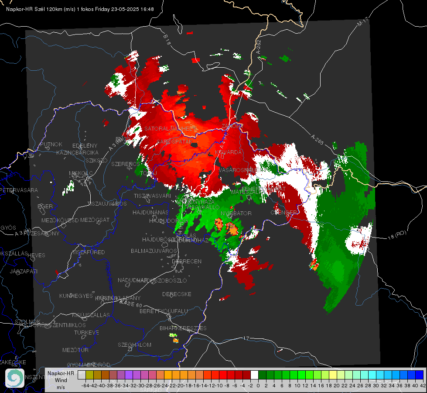Click the teal swirl logo icon
Screen dimensions: 427x393
(15, 378)
